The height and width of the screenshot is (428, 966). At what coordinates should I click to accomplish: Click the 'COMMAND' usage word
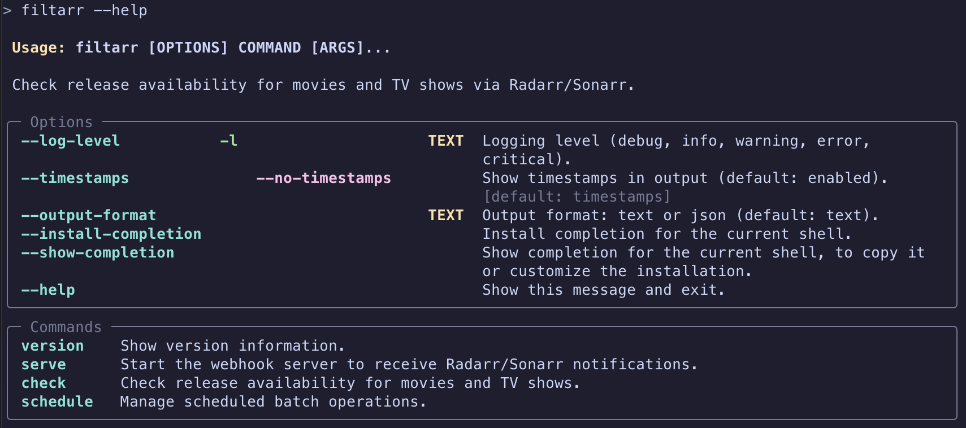tap(270, 47)
